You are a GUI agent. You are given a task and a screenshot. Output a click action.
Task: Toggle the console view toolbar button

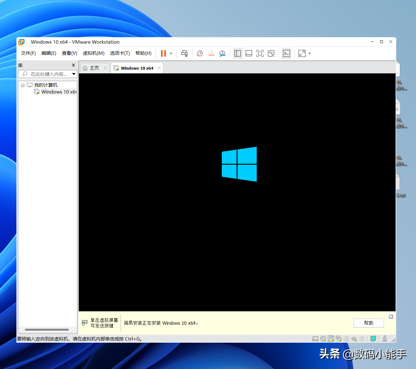[287, 54]
